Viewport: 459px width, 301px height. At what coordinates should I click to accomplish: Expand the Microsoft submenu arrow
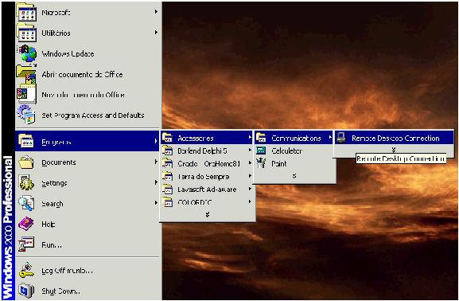[x=156, y=12]
